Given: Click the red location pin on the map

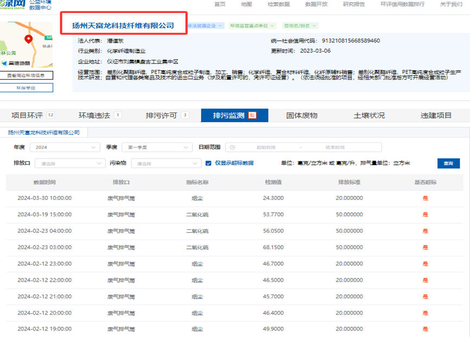Looking at the screenshot, I should pyautogui.click(x=28, y=39).
